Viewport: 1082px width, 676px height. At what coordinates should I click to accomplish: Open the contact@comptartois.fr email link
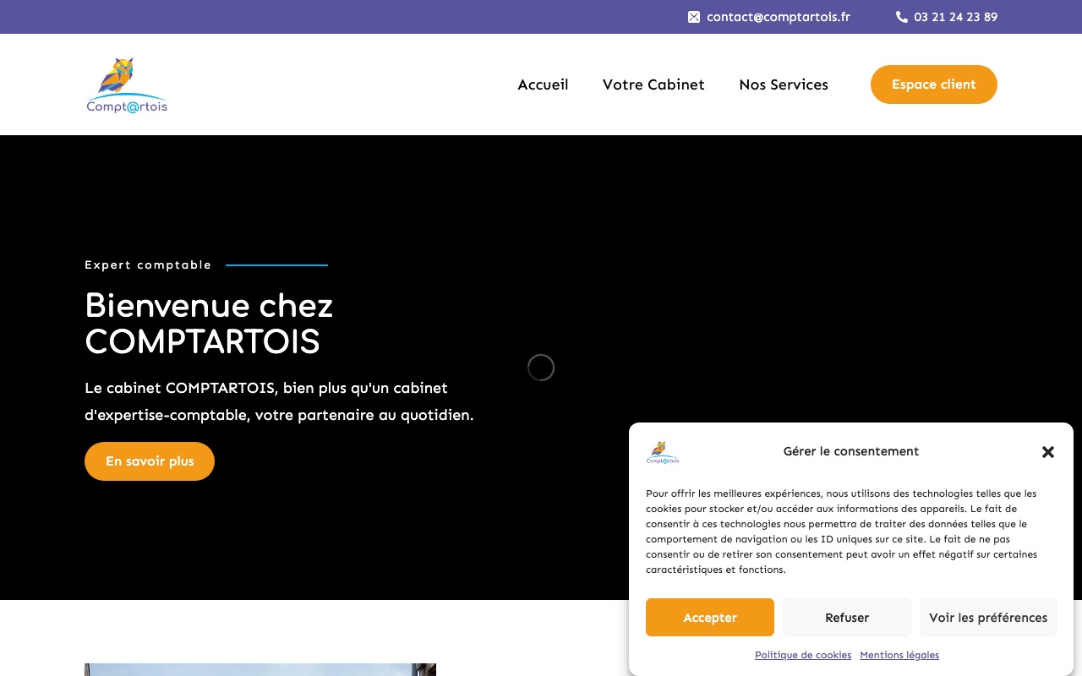pos(779,17)
